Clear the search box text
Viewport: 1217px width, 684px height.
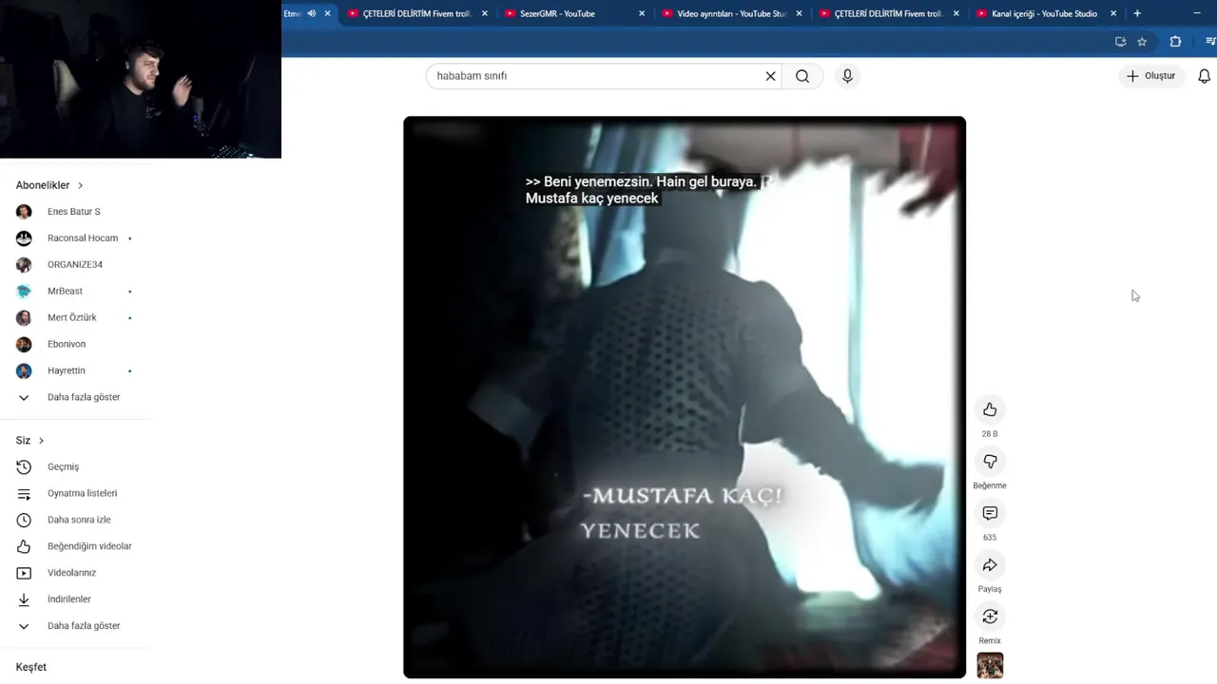click(x=771, y=76)
